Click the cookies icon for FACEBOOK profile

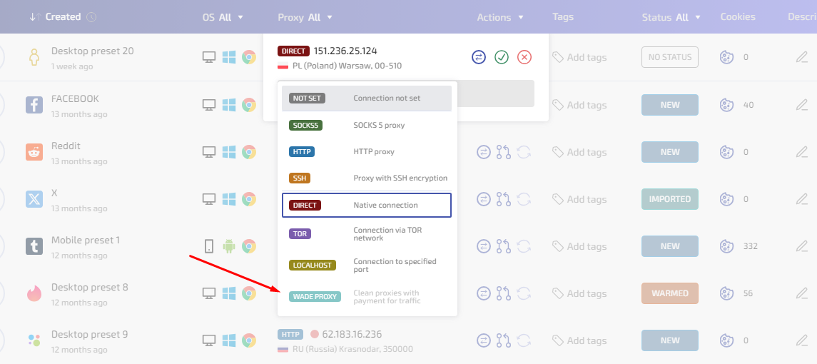pyautogui.click(x=726, y=105)
